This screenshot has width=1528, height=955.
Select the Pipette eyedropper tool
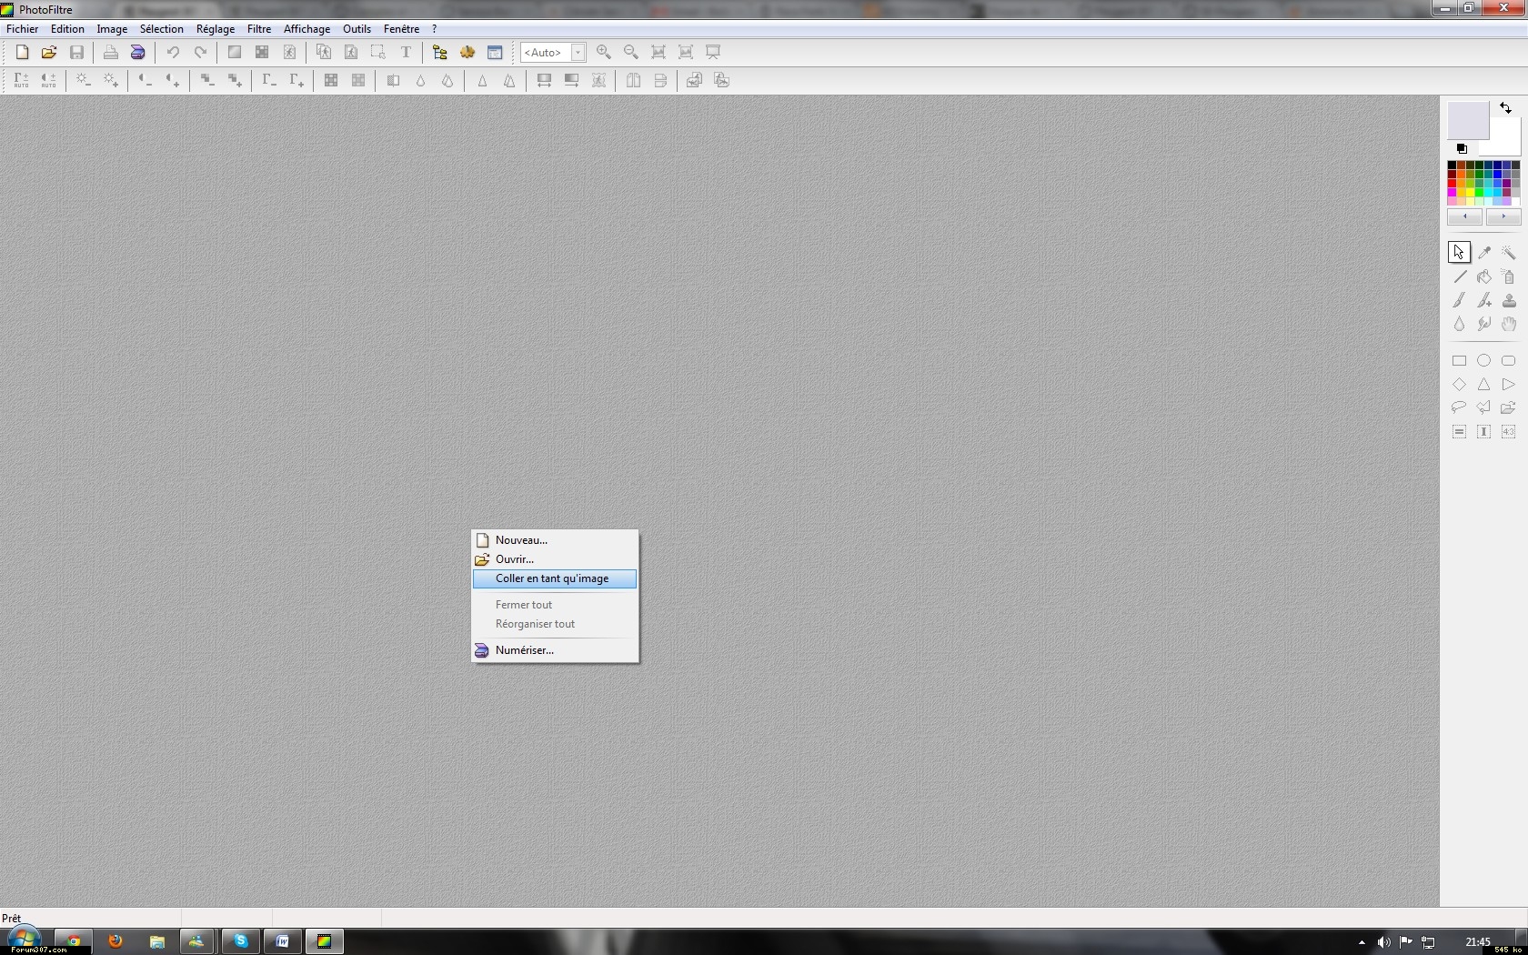point(1484,252)
